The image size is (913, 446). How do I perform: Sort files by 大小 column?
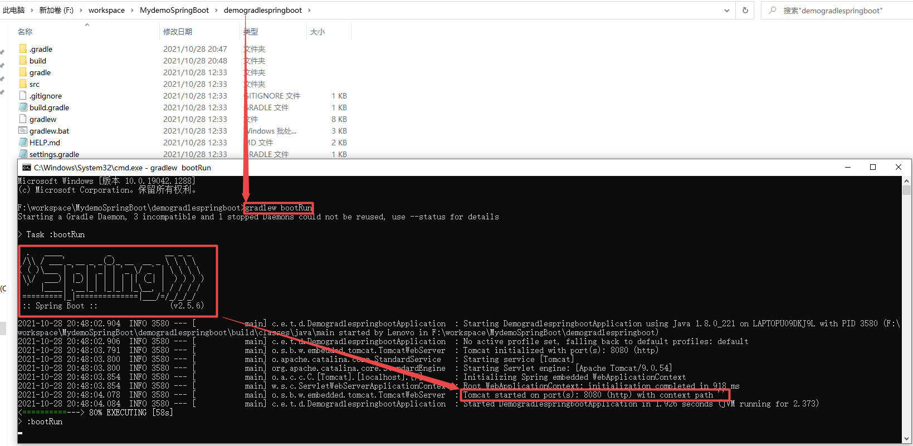click(x=318, y=32)
